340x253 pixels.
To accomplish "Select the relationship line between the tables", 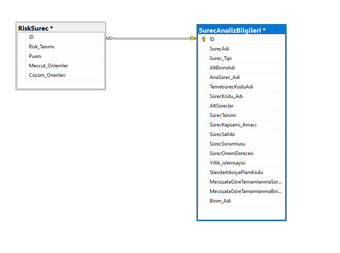I will click(151, 38).
